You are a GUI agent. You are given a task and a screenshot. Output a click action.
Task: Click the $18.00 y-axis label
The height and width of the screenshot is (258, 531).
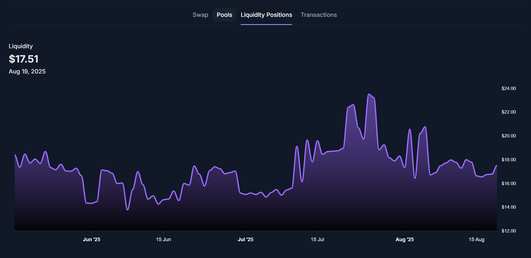[x=509, y=160]
